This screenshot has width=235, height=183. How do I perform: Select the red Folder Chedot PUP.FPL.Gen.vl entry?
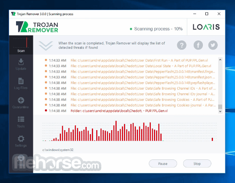click(x=106, y=111)
